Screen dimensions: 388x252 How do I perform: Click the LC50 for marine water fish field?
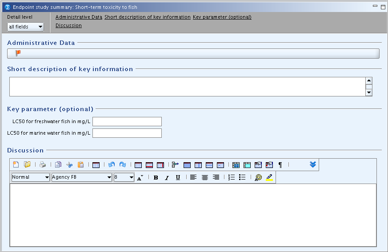(127, 133)
